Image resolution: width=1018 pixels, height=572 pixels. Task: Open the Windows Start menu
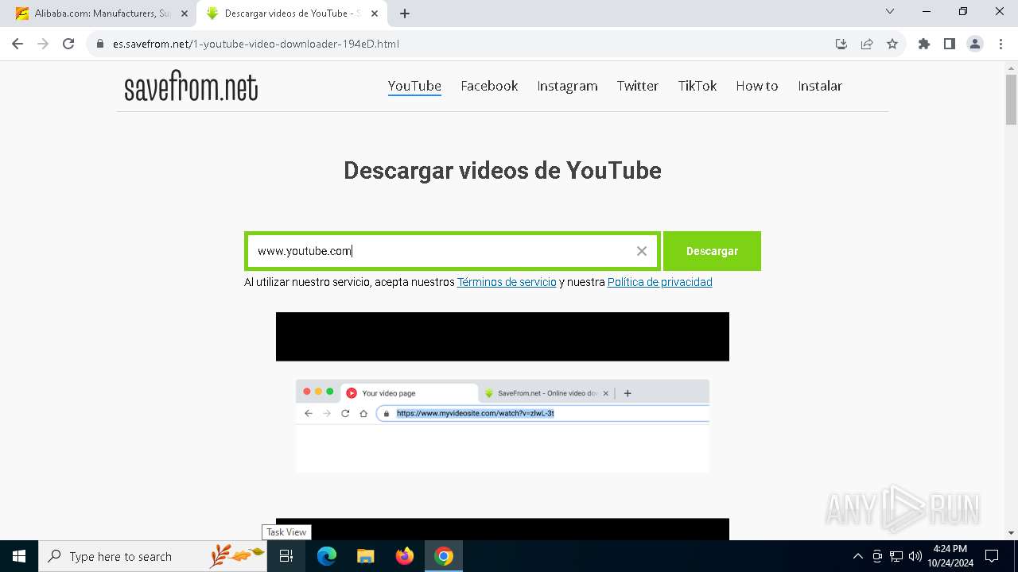19,556
